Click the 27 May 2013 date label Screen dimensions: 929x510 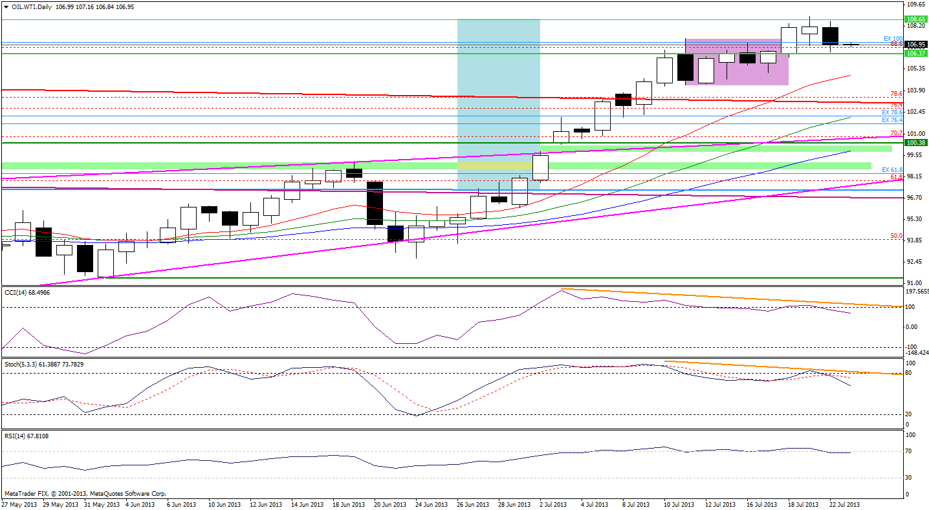click(20, 504)
